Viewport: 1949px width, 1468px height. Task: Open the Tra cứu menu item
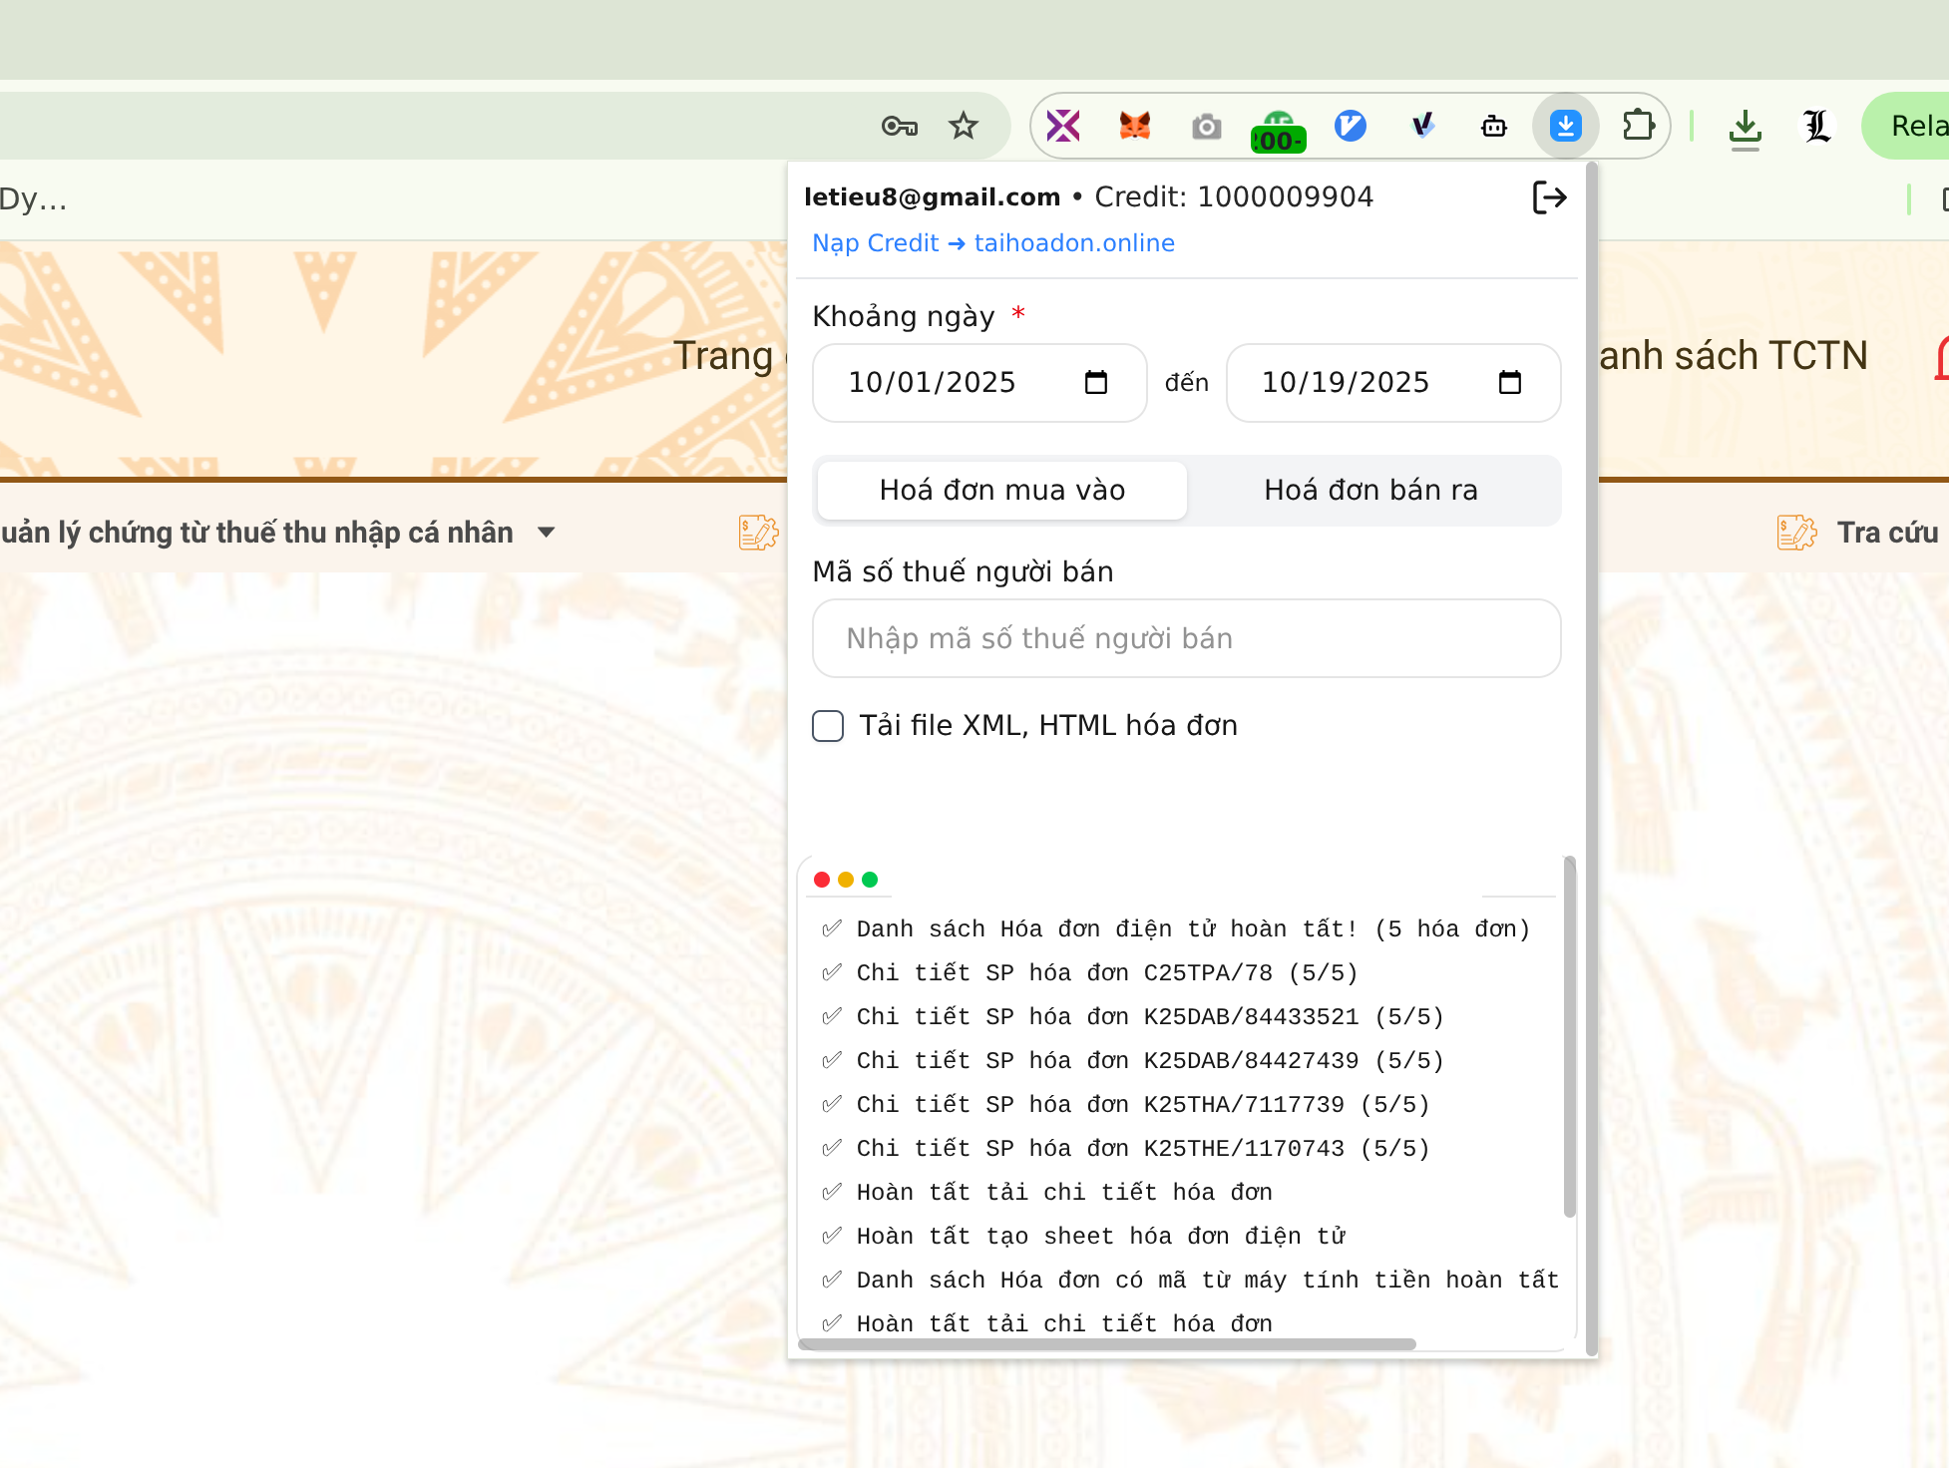coord(1887,533)
